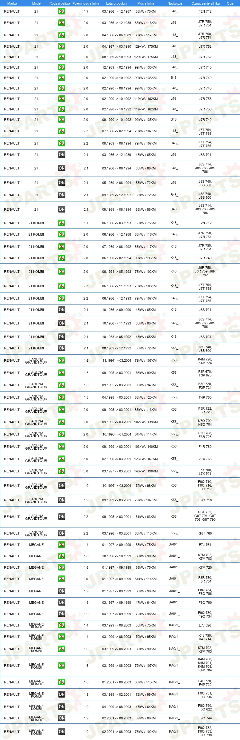Click the engine codes 'F9Q 732, F9Q 733, F9Q 738'

pos(205,731)
